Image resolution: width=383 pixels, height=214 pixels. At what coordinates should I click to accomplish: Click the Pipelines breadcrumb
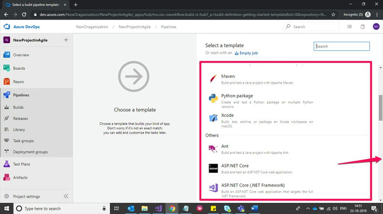point(169,27)
